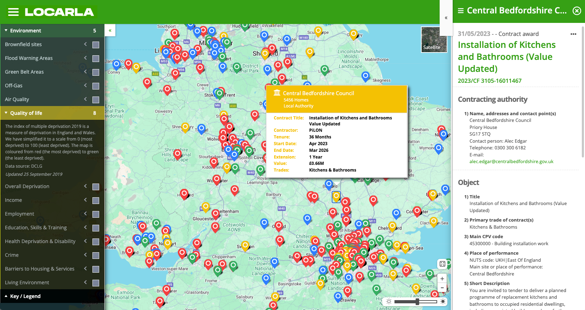Screen dimensions: 585x310
Task: Switch map to Satellite view
Action: [x=434, y=39]
